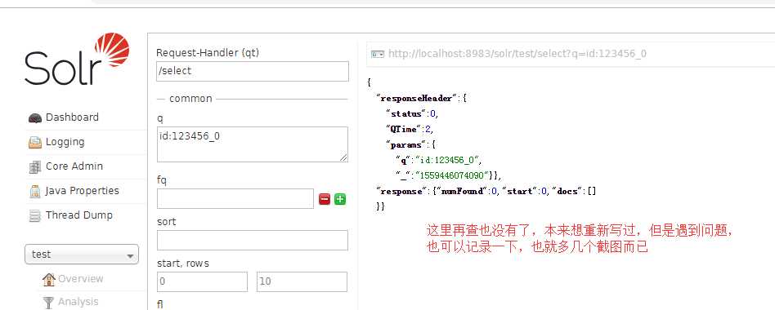Click into the q query textarea
The height and width of the screenshot is (310, 775).
(252, 144)
